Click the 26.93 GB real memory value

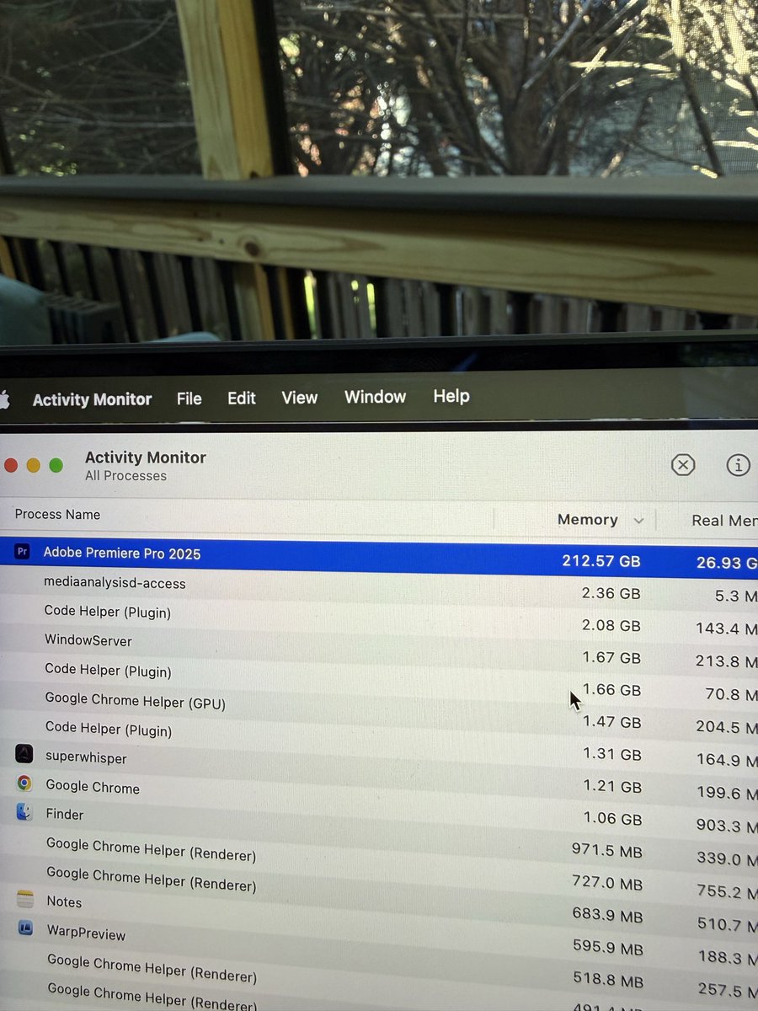coord(727,562)
